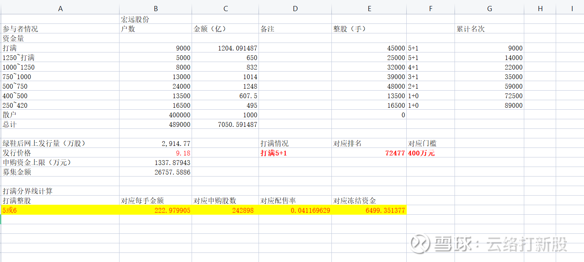Image resolution: width=584 pixels, height=262 pixels.
Task: Select the issuance volume 2,914.77
Action: coord(155,143)
